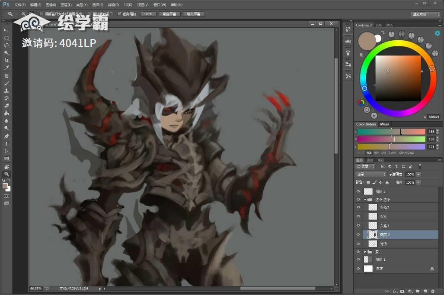The height and width of the screenshot is (295, 444).
Task: Select the Elliptical Marquee tool
Action: click(x=6, y=38)
